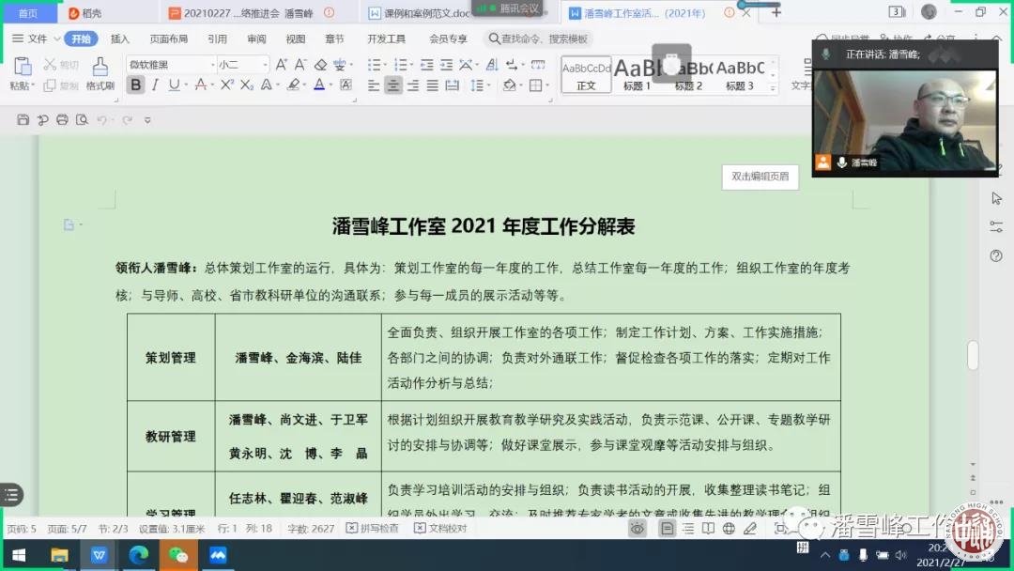Click the clear formatting eraser icon
Image resolution: width=1014 pixels, height=571 pixels.
coord(320,65)
